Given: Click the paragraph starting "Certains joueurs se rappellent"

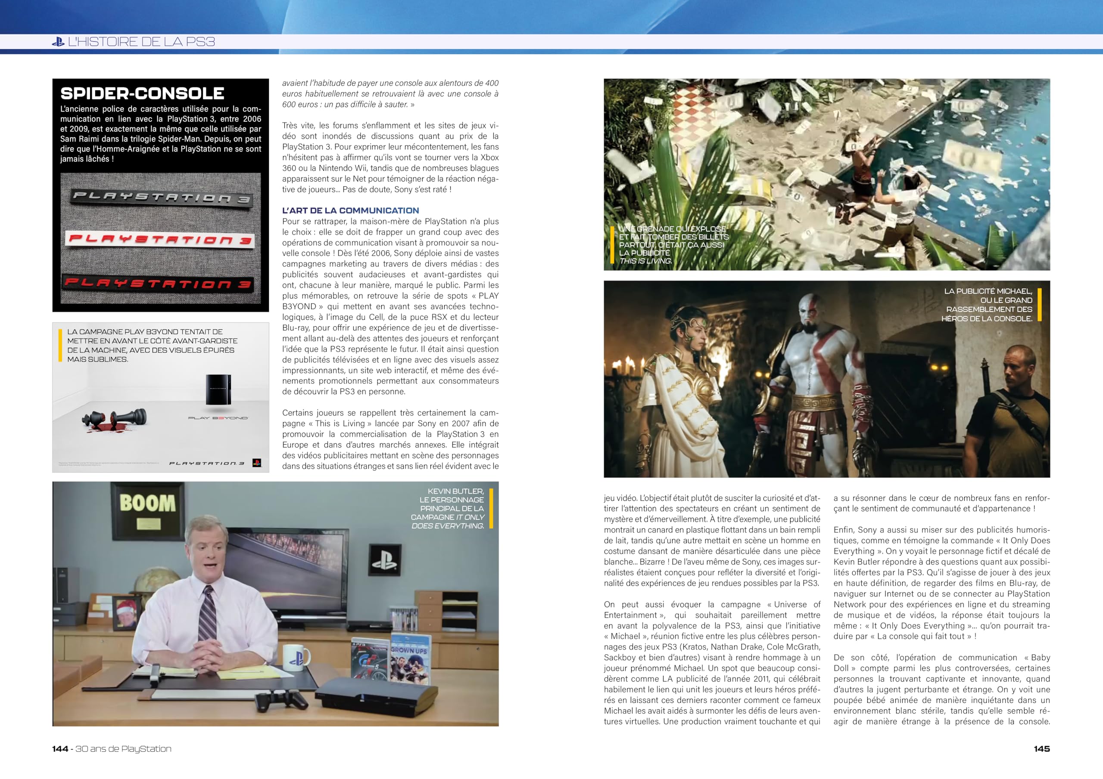Looking at the screenshot, I should tap(390, 439).
